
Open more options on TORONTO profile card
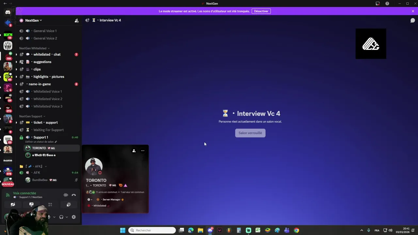tap(143, 151)
